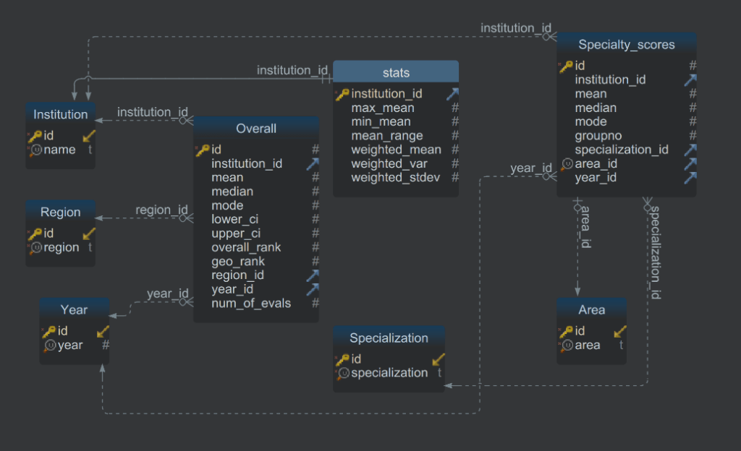Click foreign key arrow next to Overall year_id
741x451 pixels.
coord(313,289)
